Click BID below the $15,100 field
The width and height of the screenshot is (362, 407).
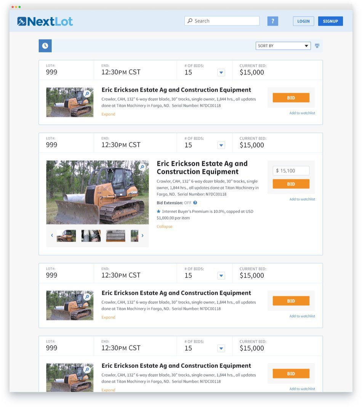coord(291,184)
